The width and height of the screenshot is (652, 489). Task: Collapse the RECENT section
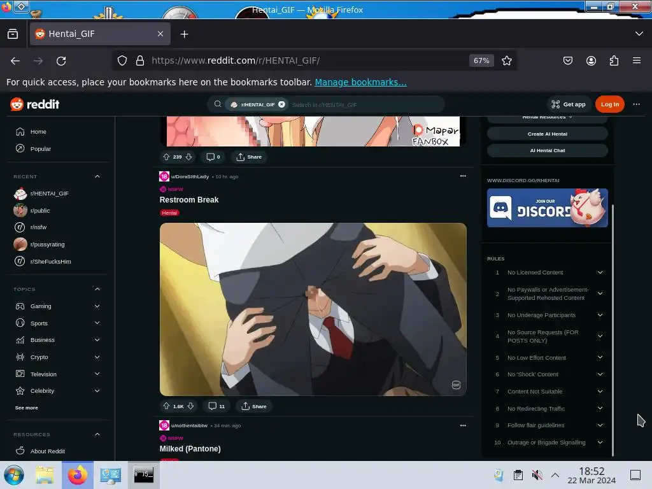97,176
